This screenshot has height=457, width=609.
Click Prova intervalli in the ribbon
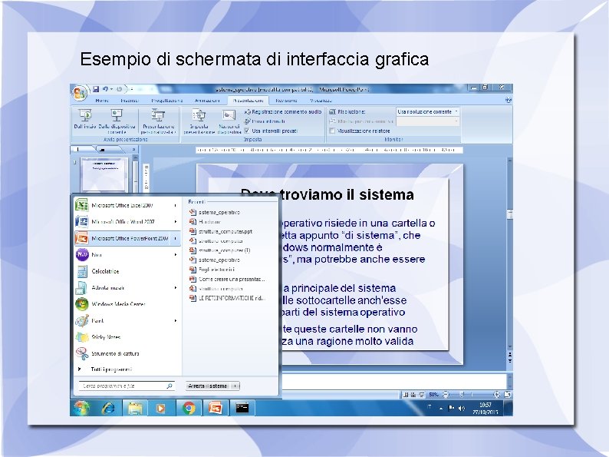(265, 121)
